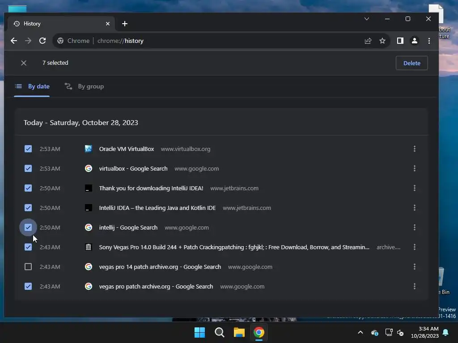The width and height of the screenshot is (458, 343).
Task: Open the side panel icon in toolbar
Action: coord(400,41)
